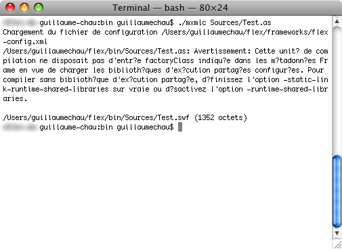Click the word factoryClass in the warning

(169, 61)
